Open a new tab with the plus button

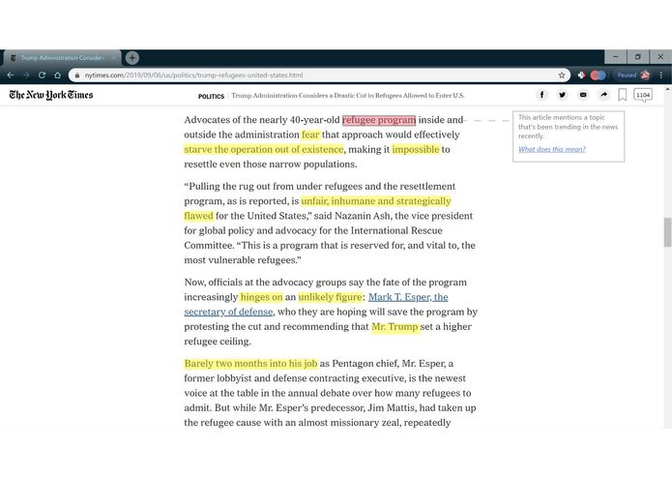pos(132,57)
